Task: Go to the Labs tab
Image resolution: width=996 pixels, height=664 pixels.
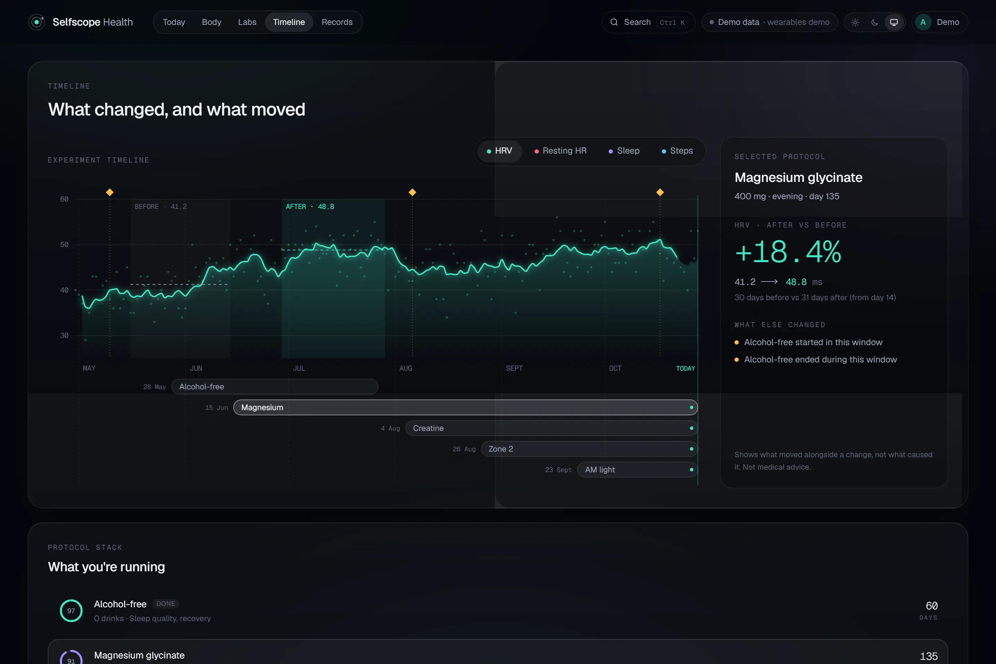Action: (x=247, y=22)
